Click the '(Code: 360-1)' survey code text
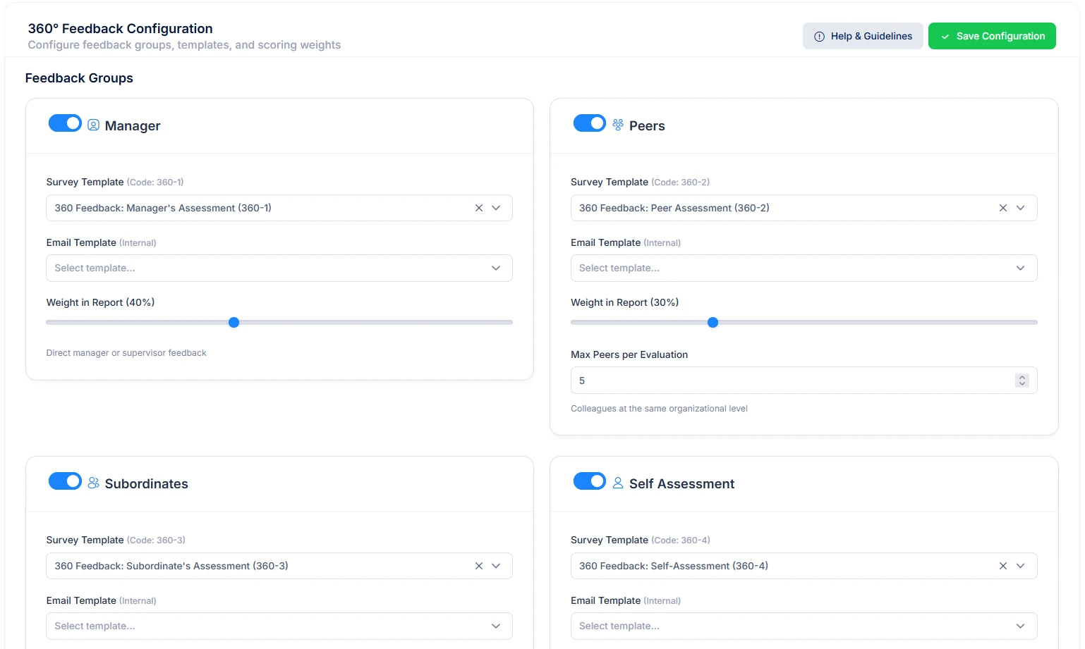Viewport: 1085px width, 649px height. (155, 182)
